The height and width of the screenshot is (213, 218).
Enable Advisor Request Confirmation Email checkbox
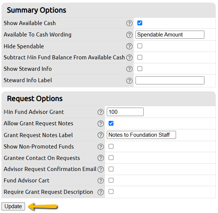coord(111,169)
